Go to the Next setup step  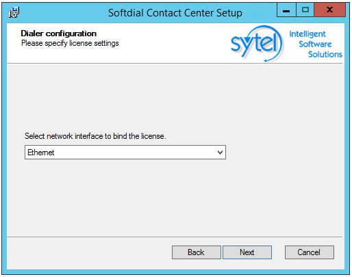[x=247, y=252]
